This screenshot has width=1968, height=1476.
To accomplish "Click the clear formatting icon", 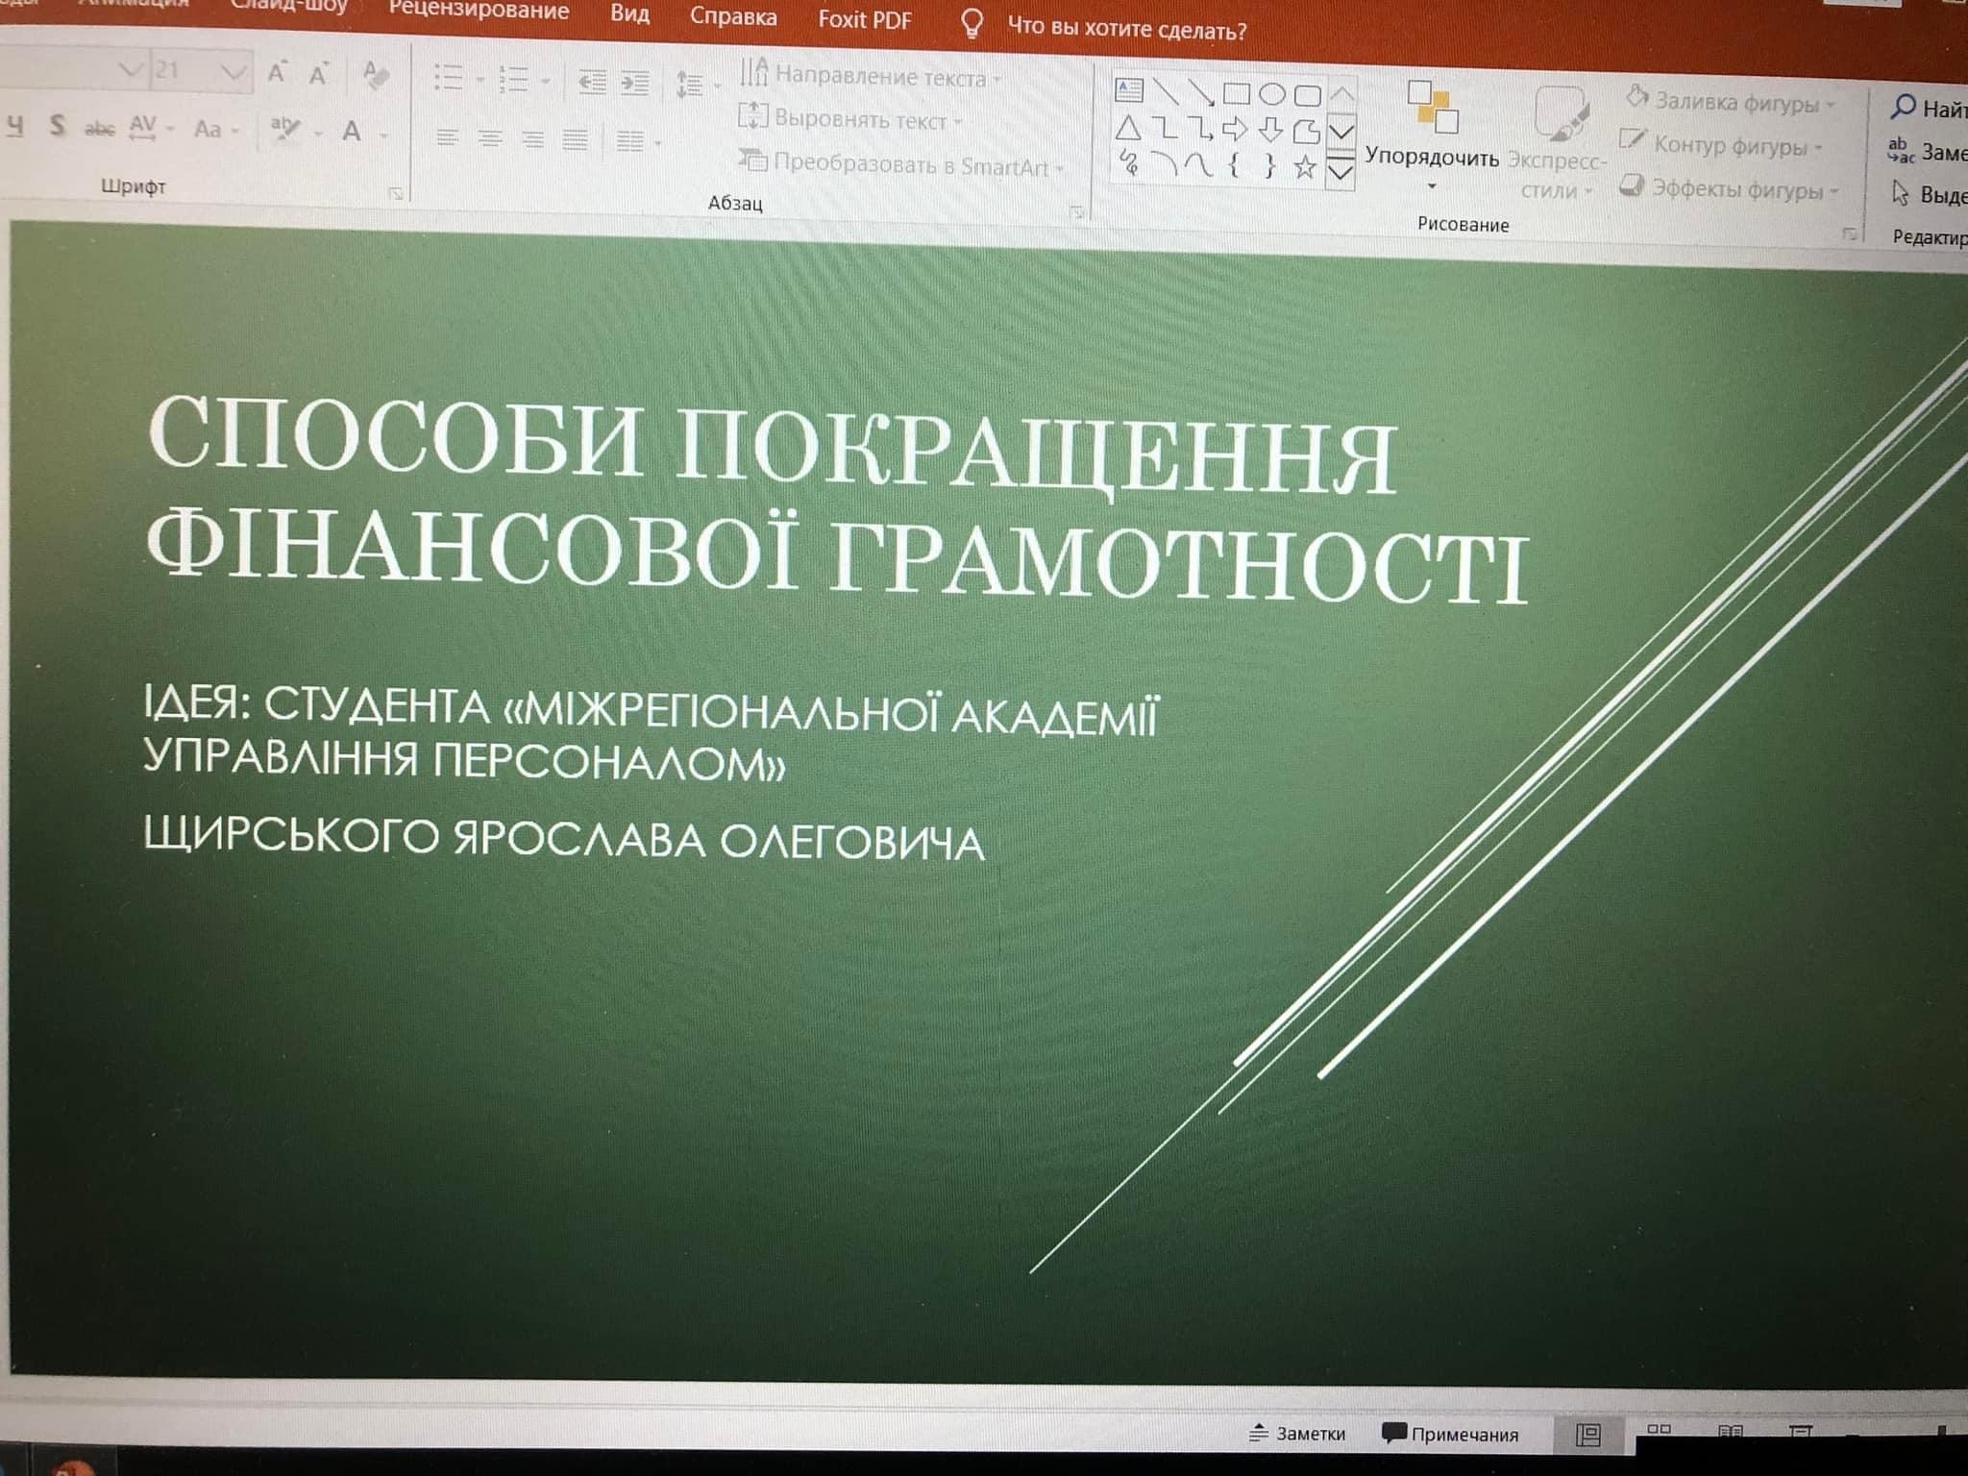I will click(x=376, y=74).
